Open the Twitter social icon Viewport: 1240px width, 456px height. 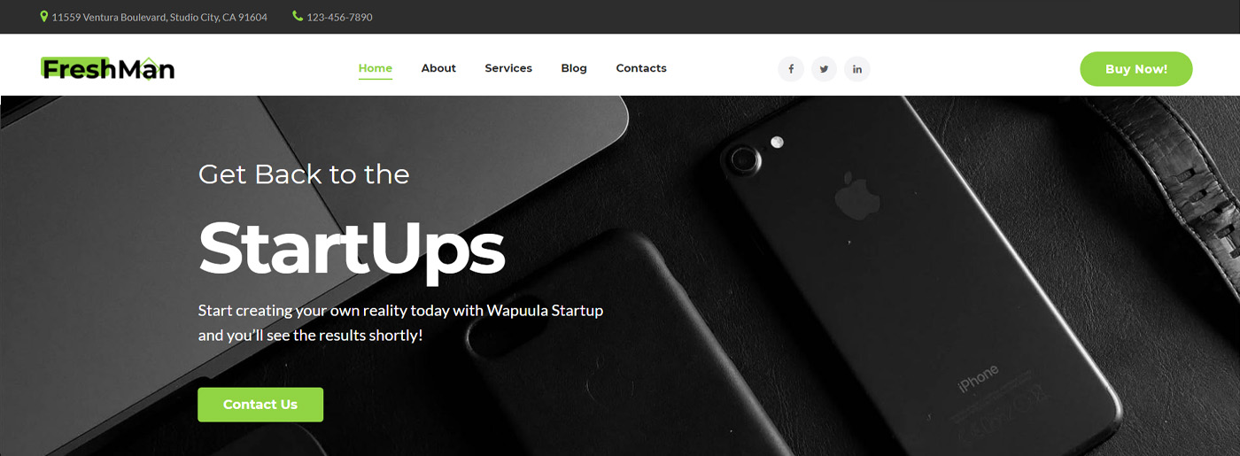pos(824,69)
